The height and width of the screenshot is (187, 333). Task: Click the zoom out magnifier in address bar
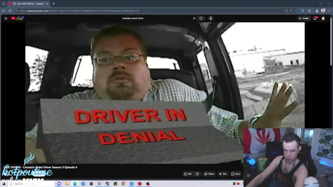291,11
